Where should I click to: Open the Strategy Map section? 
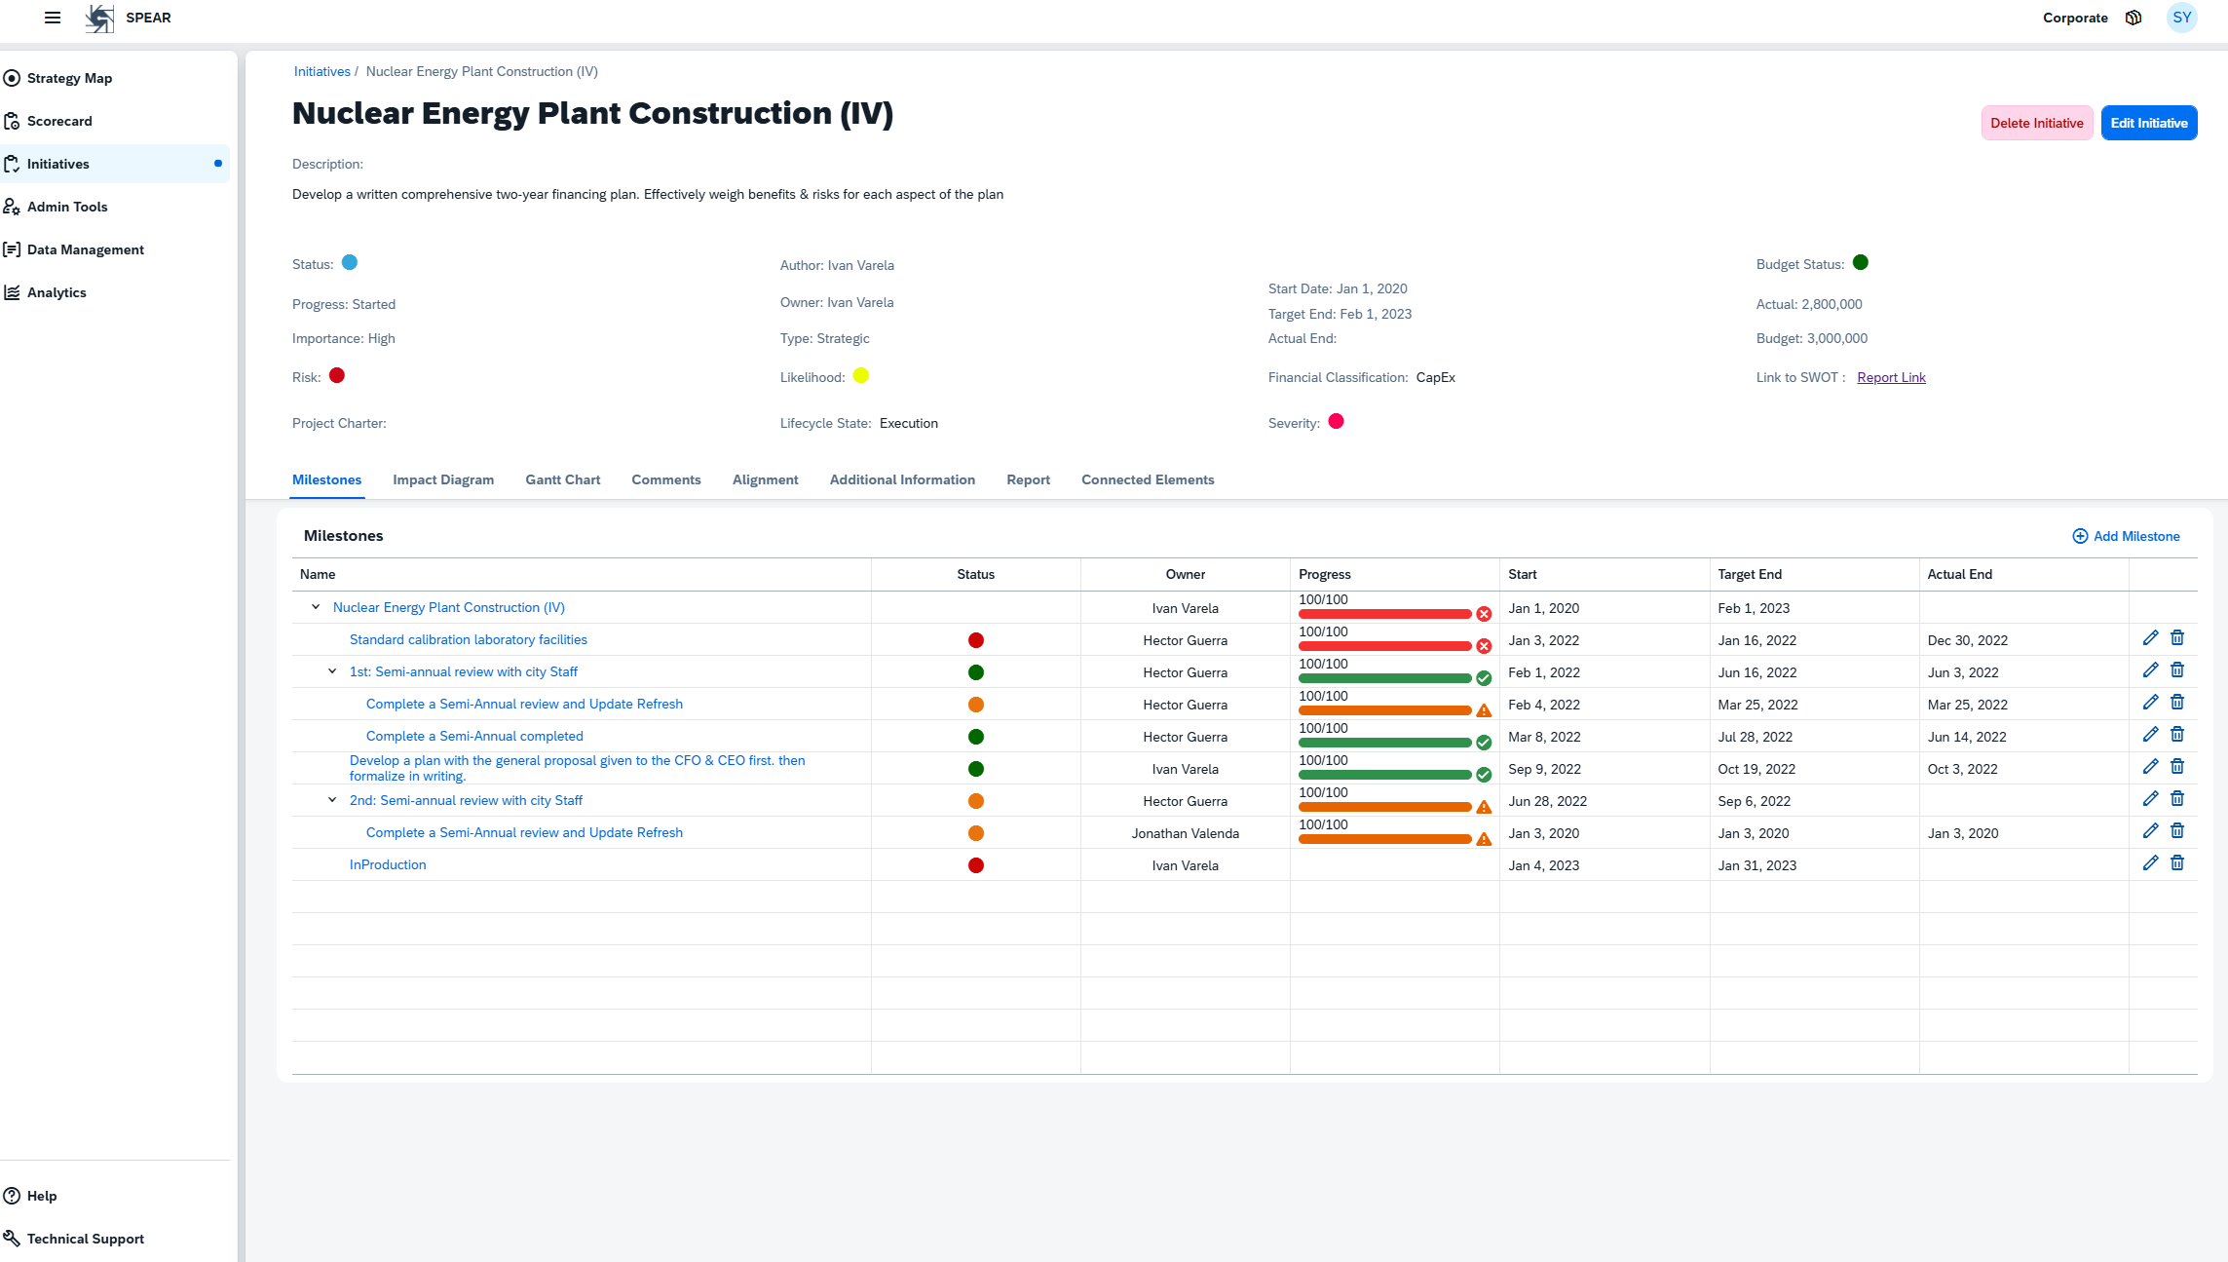tap(69, 78)
